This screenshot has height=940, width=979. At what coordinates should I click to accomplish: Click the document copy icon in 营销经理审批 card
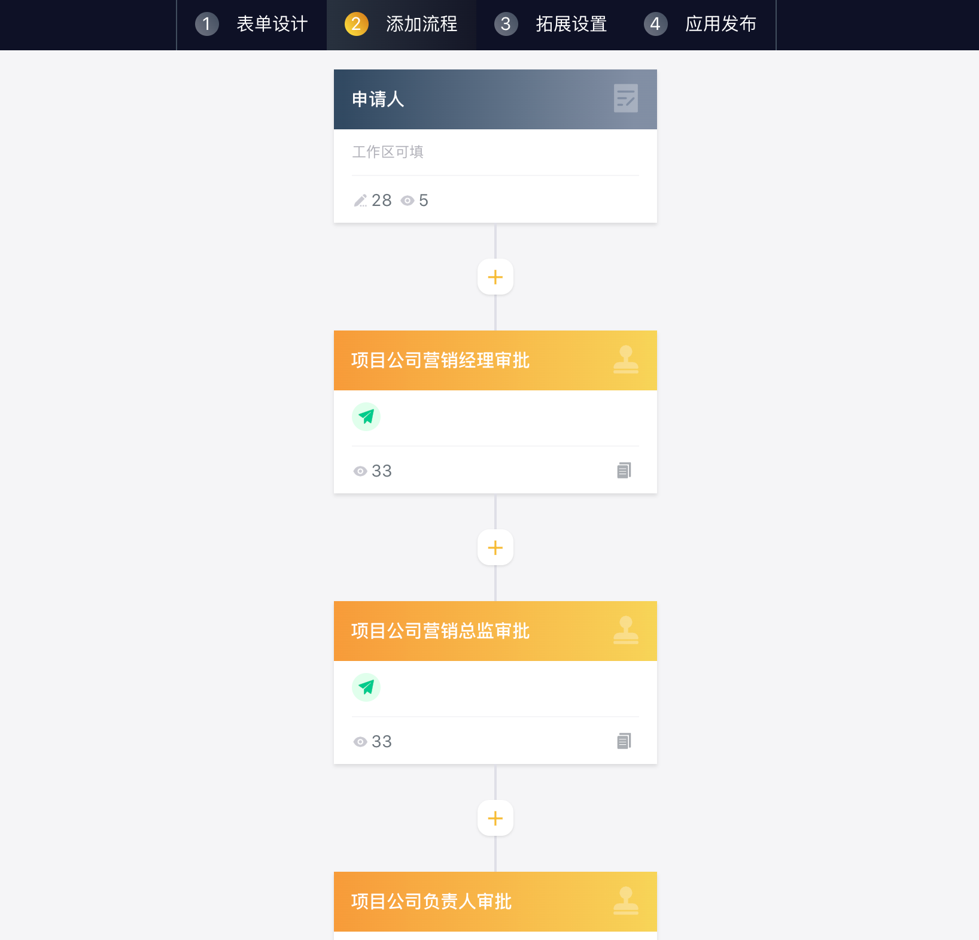(624, 471)
